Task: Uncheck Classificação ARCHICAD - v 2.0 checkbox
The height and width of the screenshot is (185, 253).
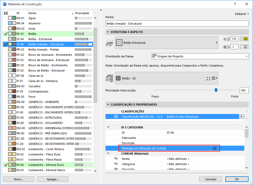Action: (116, 116)
